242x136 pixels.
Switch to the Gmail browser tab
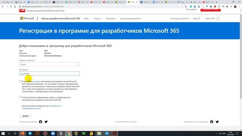coord(7,2)
